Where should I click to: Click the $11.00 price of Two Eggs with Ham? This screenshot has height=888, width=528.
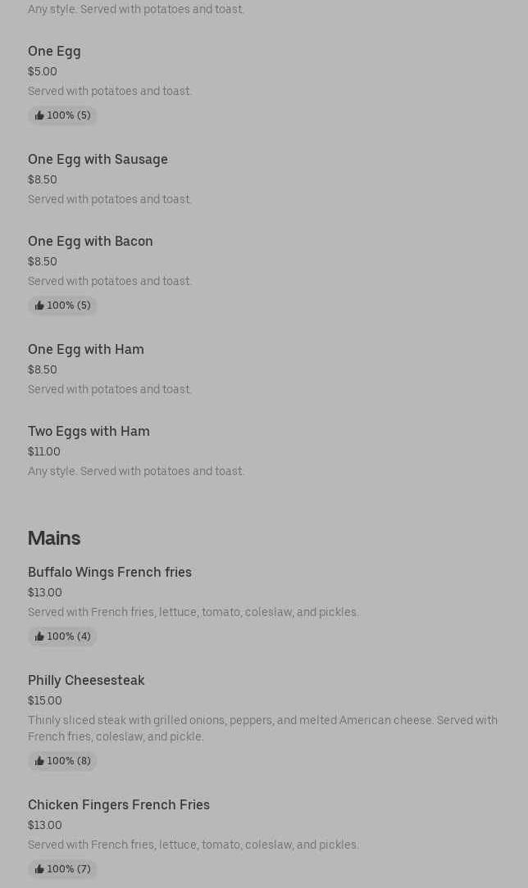pos(44,451)
